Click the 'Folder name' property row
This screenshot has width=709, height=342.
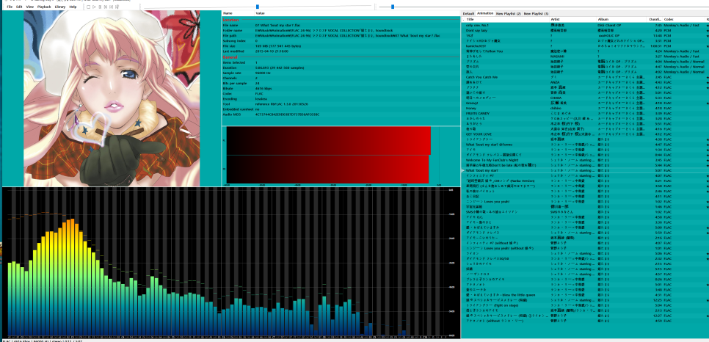click(x=341, y=30)
